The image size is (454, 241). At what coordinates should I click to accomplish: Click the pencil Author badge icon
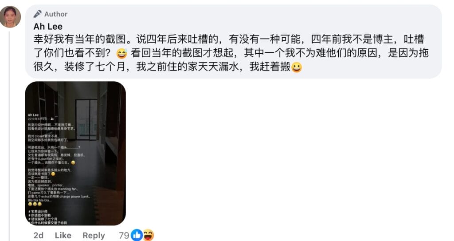pos(37,14)
